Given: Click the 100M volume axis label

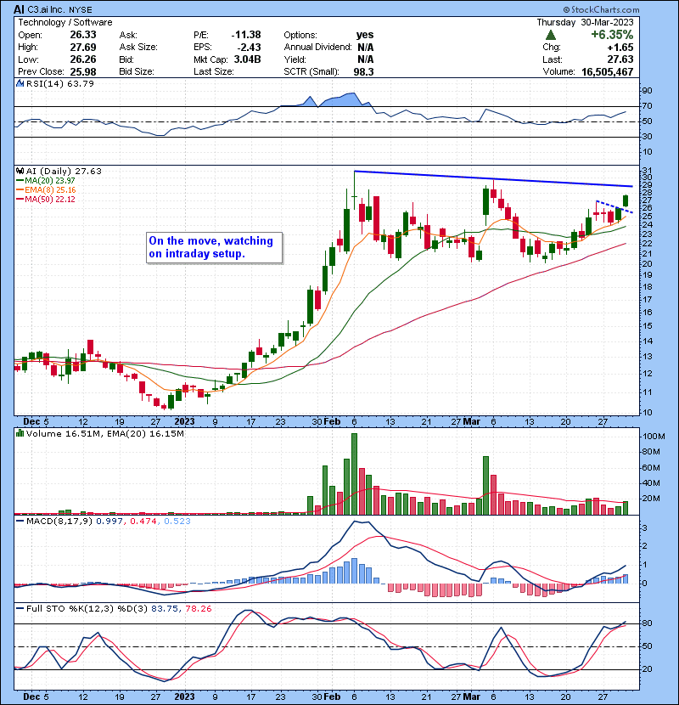Looking at the screenshot, I should pos(654,437).
